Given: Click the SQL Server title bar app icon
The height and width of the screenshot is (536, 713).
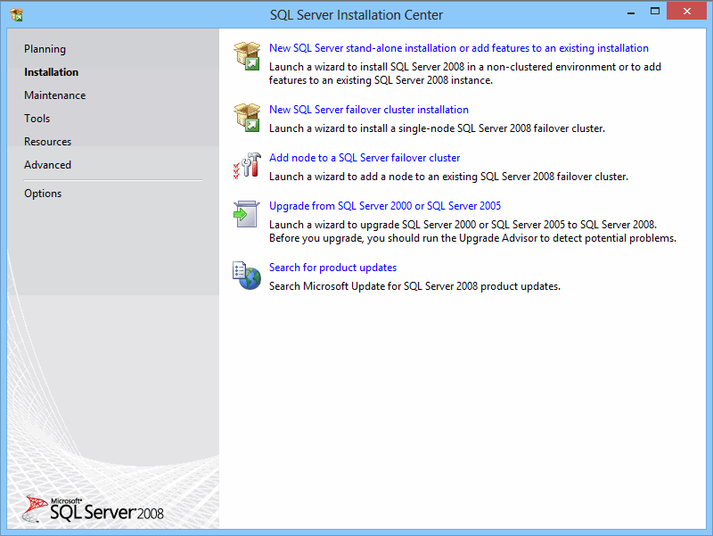Looking at the screenshot, I should point(16,14).
